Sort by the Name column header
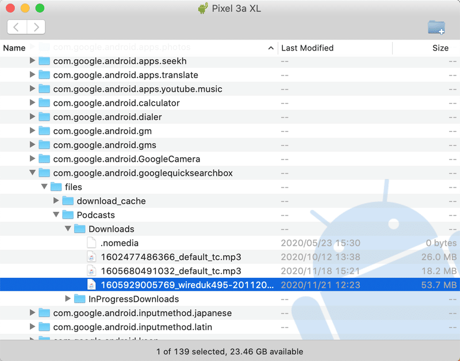This screenshot has height=361, width=460. point(14,48)
